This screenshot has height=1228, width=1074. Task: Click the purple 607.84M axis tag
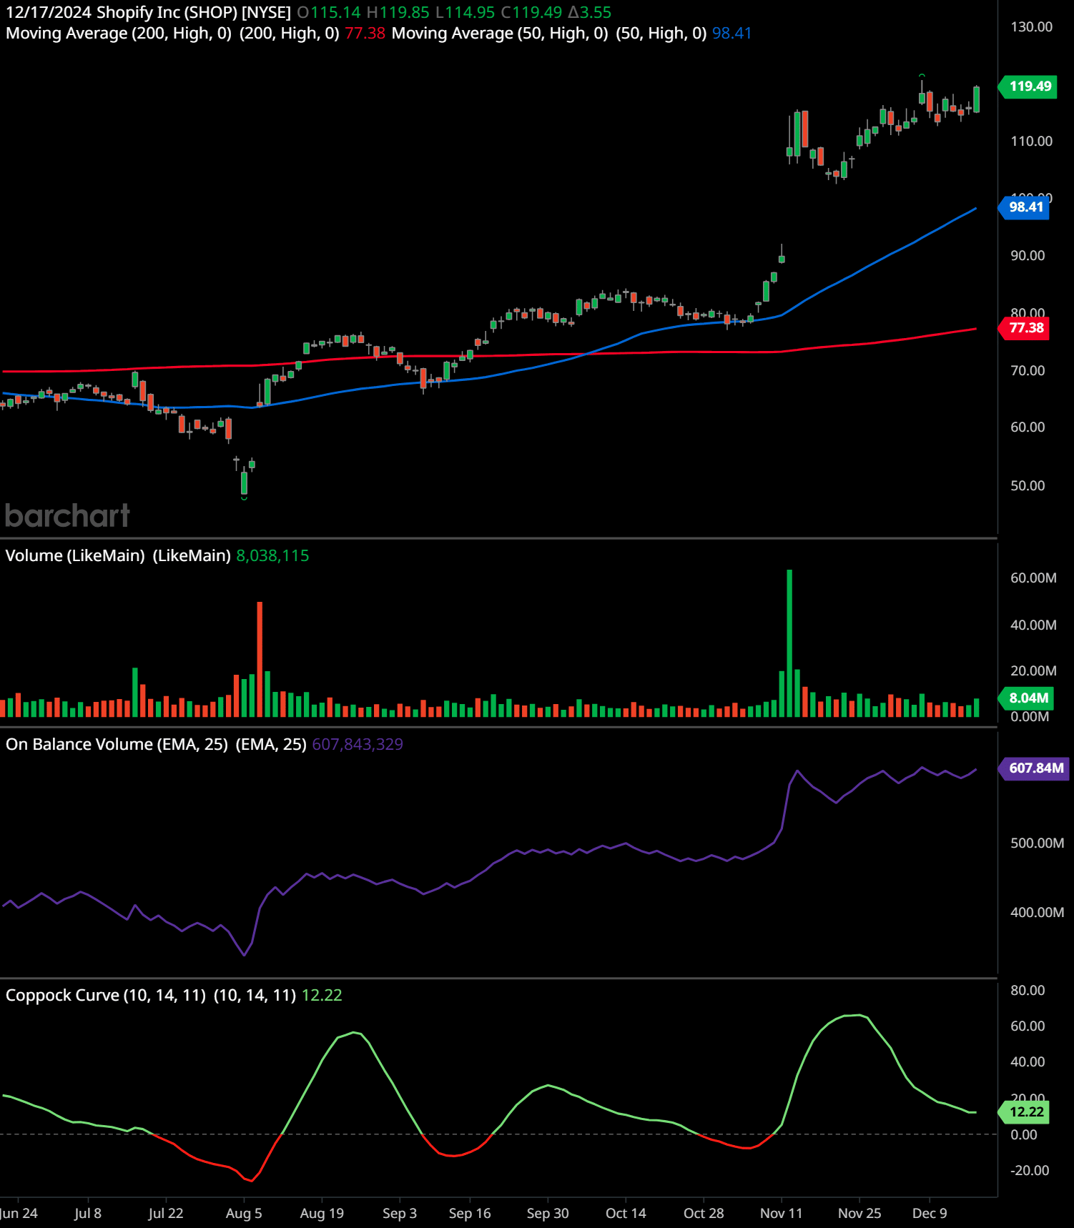pyautogui.click(x=1035, y=768)
